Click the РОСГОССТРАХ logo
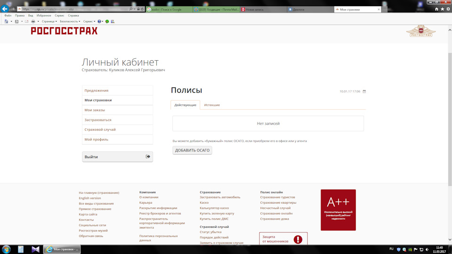 (64, 31)
